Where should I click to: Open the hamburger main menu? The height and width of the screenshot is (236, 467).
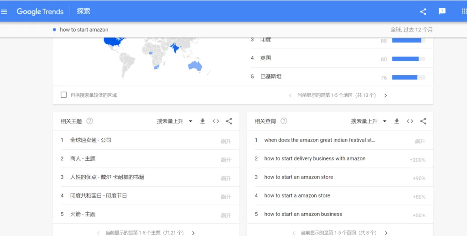click(x=4, y=11)
